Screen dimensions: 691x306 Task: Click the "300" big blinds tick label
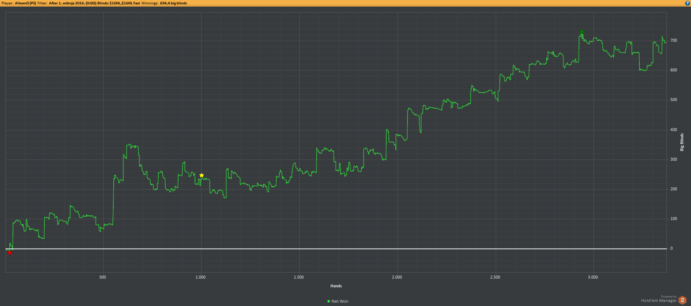click(674, 159)
